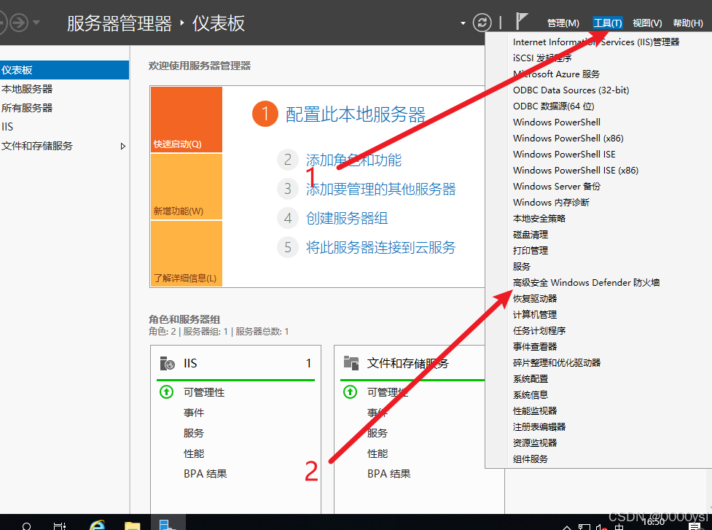Open 服务 in the IIS tile
Image resolution: width=712 pixels, height=530 pixels.
tap(194, 433)
